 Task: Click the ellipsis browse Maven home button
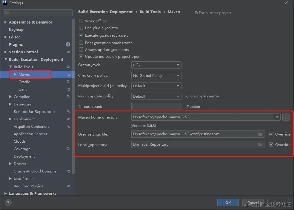coord(286,117)
